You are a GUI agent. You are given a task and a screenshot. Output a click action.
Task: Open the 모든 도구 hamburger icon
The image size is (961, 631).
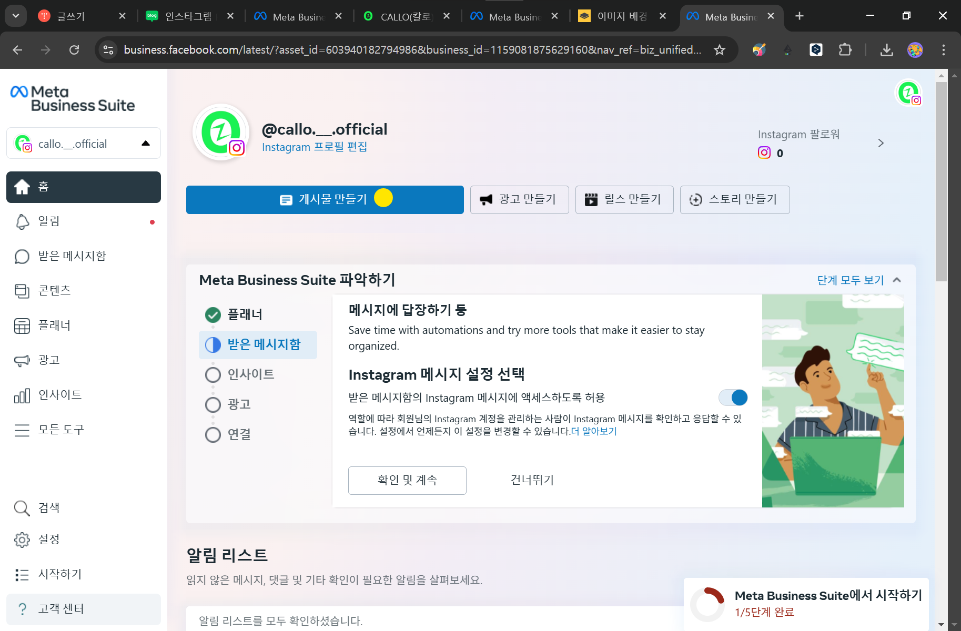click(22, 430)
